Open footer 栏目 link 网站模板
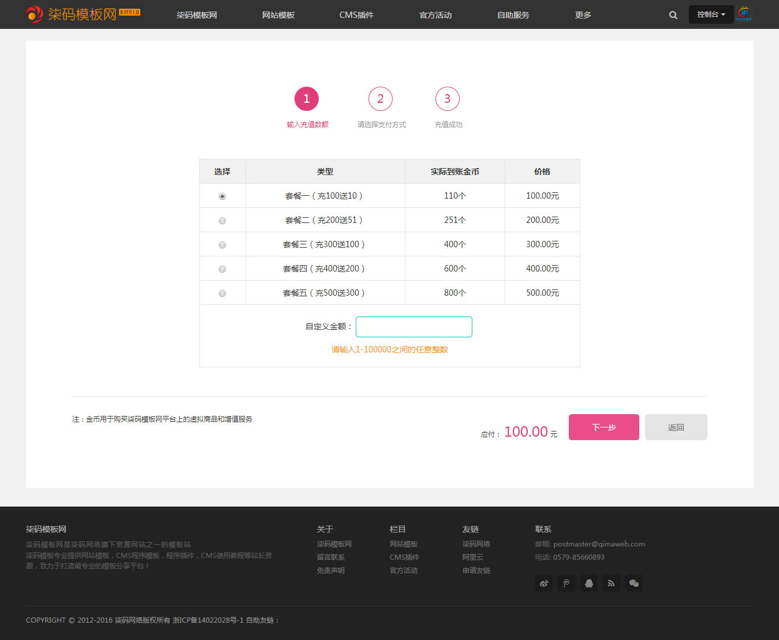This screenshot has width=779, height=640. coord(404,544)
